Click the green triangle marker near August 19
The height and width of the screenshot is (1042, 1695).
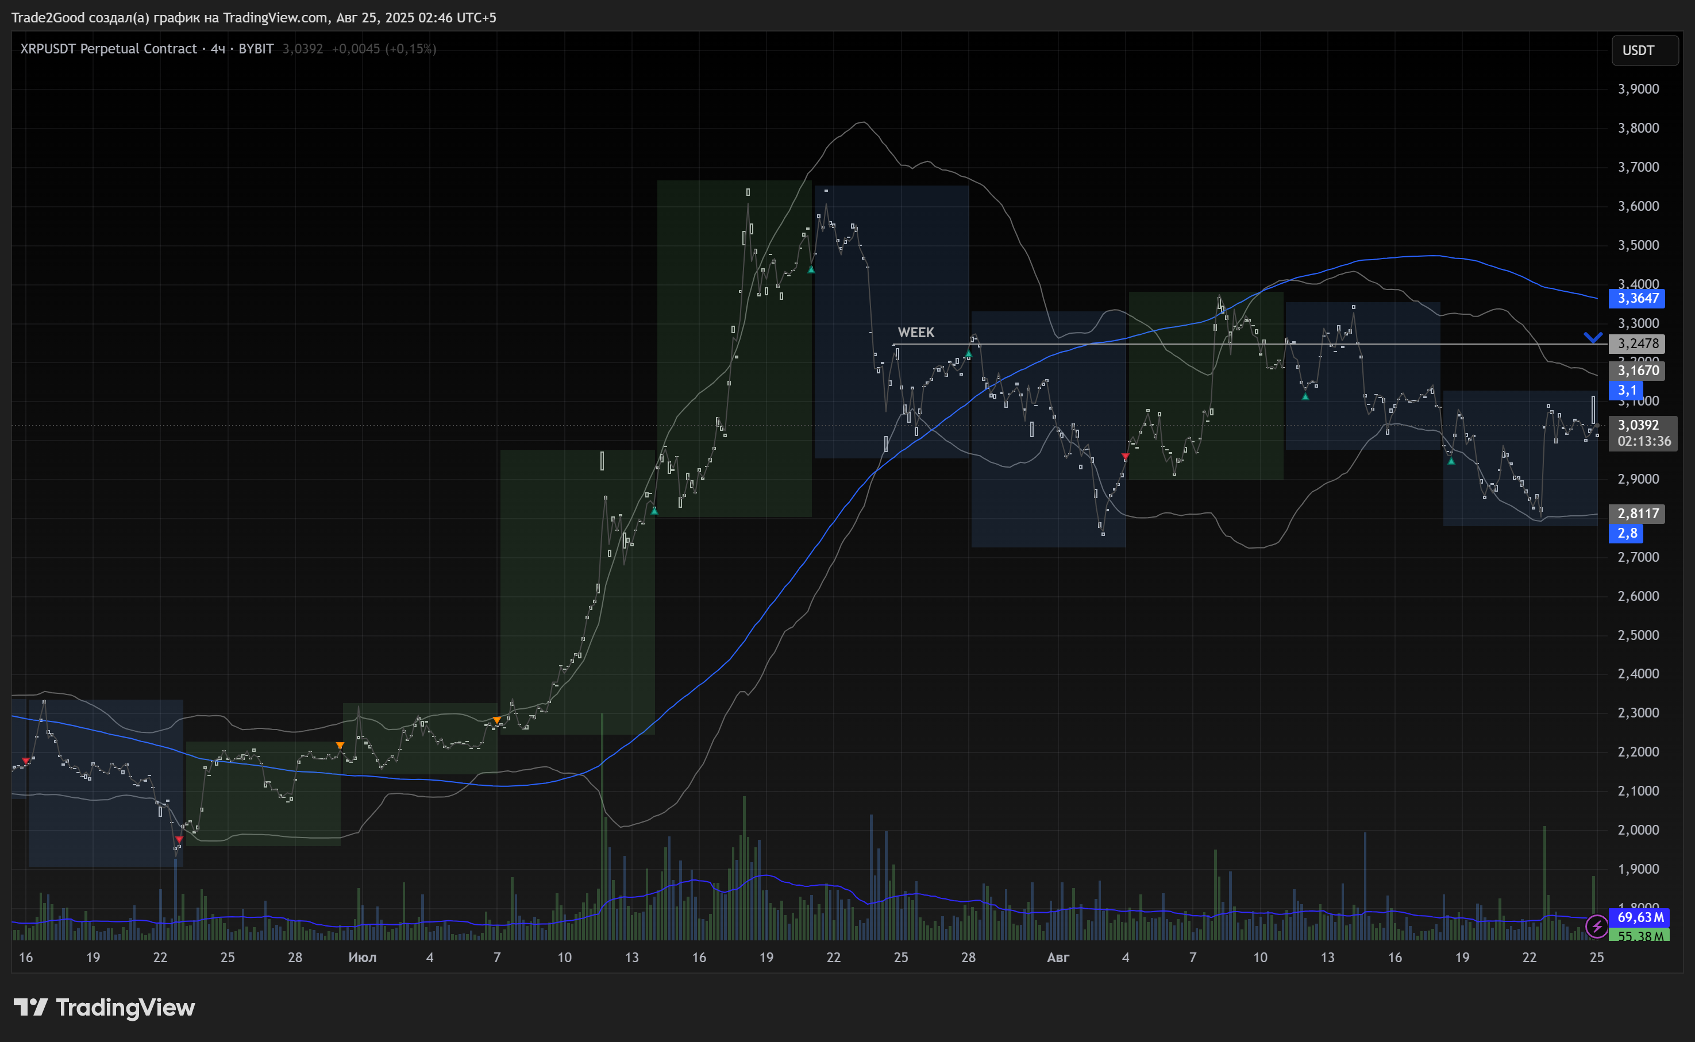[1451, 460]
